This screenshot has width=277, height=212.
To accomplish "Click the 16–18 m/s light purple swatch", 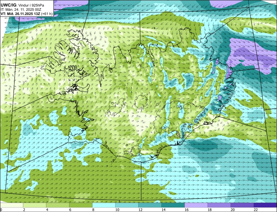I will (x=196, y=205).
